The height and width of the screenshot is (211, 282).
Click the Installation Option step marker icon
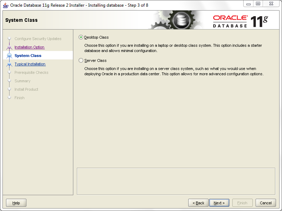10,47
